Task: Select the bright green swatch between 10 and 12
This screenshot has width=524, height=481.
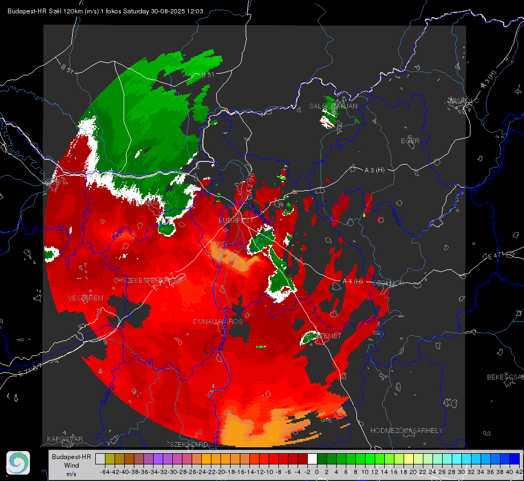Action: click(x=370, y=459)
